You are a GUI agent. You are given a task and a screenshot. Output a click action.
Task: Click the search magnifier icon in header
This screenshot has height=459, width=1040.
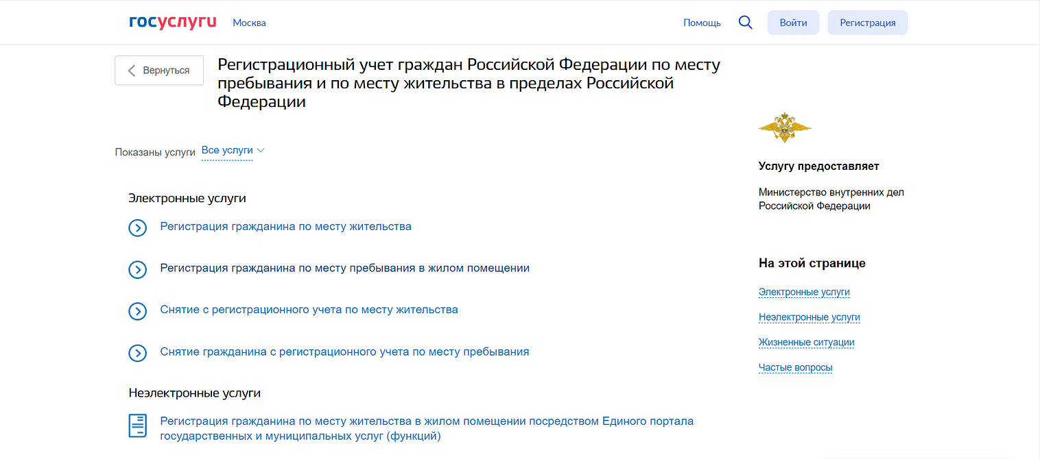tap(745, 23)
